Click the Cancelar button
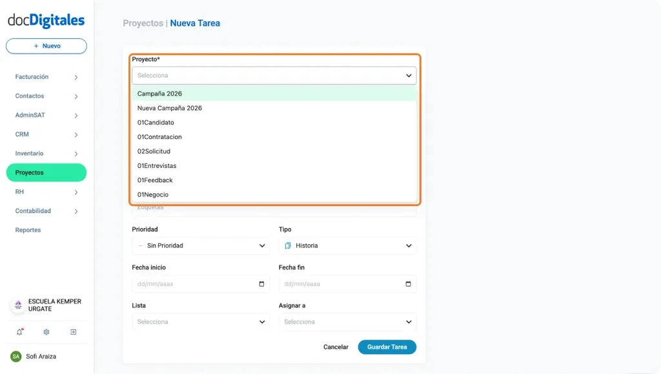Screen dimensions: 661x374 pyautogui.click(x=336, y=347)
